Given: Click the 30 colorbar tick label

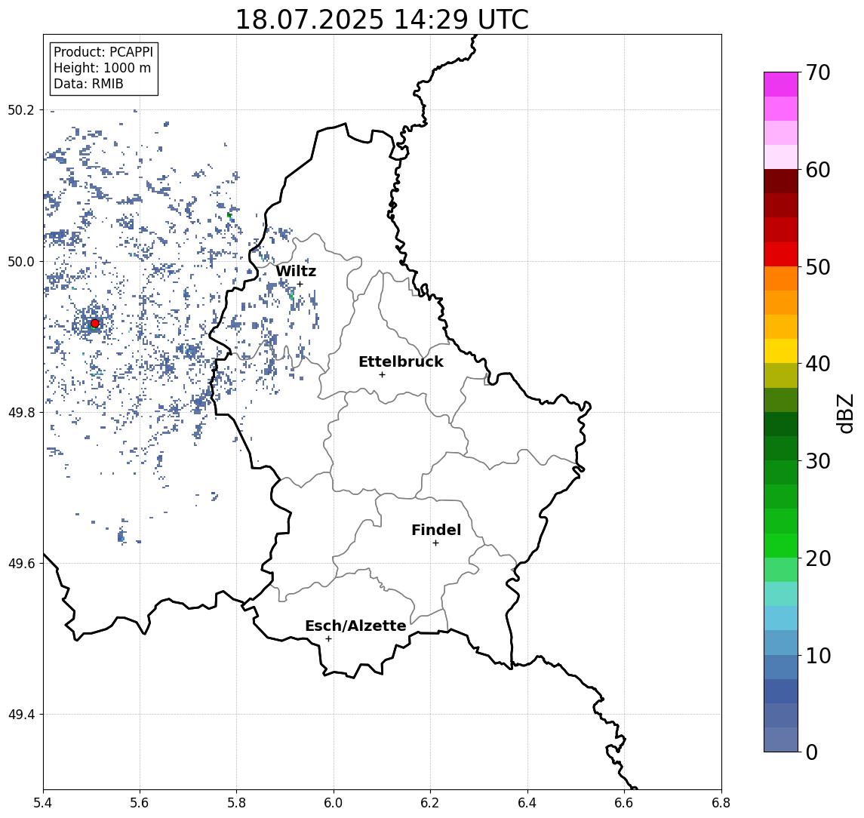Looking at the screenshot, I should [817, 461].
